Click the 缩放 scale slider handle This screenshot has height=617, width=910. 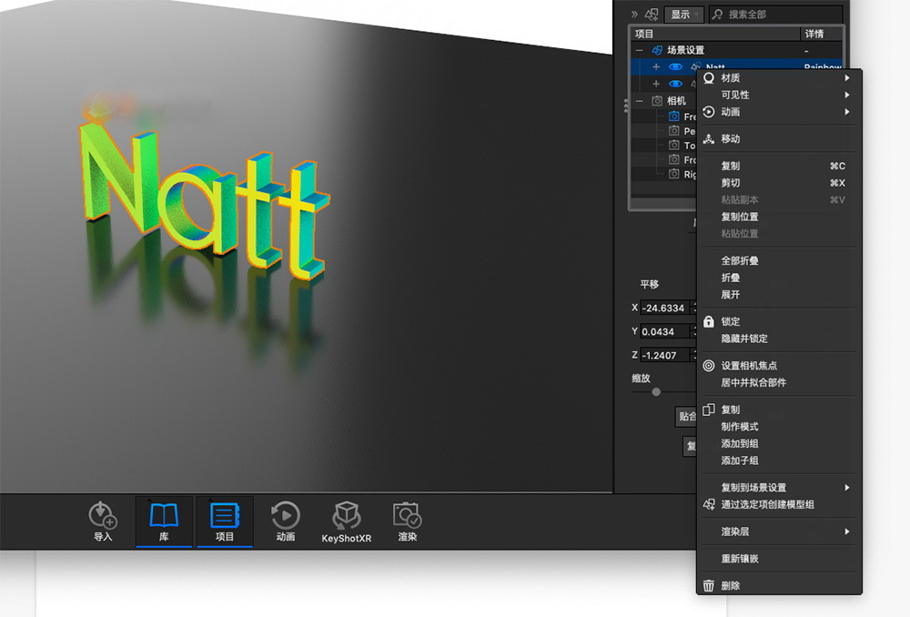656,392
